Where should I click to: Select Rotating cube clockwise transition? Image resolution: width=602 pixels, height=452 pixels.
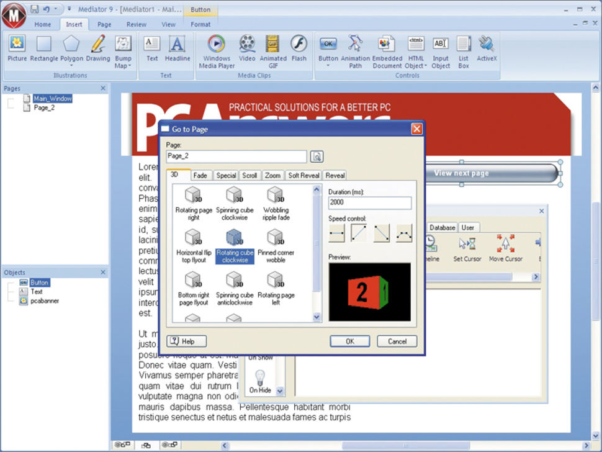[x=235, y=246]
